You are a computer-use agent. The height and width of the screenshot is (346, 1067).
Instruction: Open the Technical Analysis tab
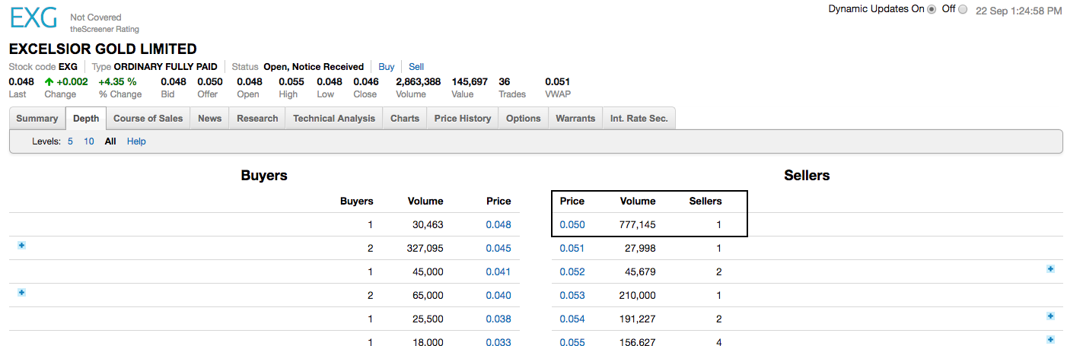334,119
